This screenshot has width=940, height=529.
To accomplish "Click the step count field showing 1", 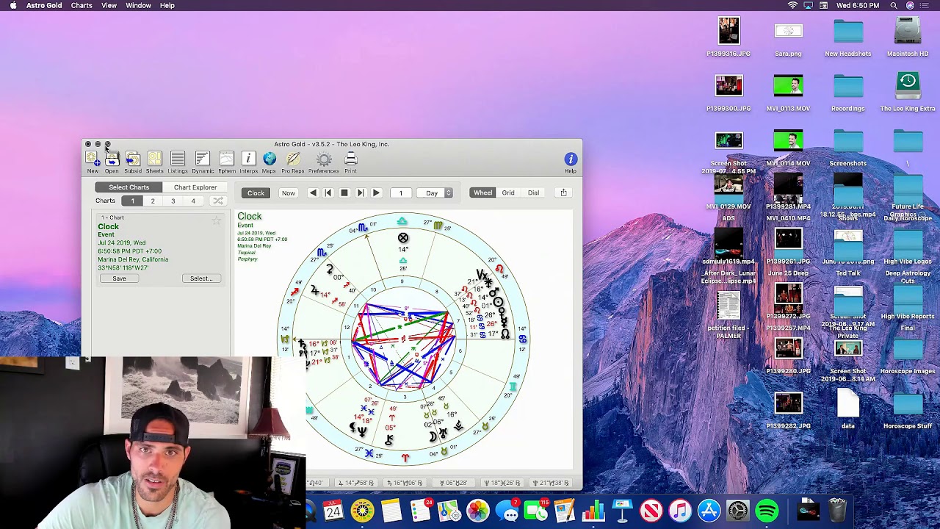I will point(401,192).
